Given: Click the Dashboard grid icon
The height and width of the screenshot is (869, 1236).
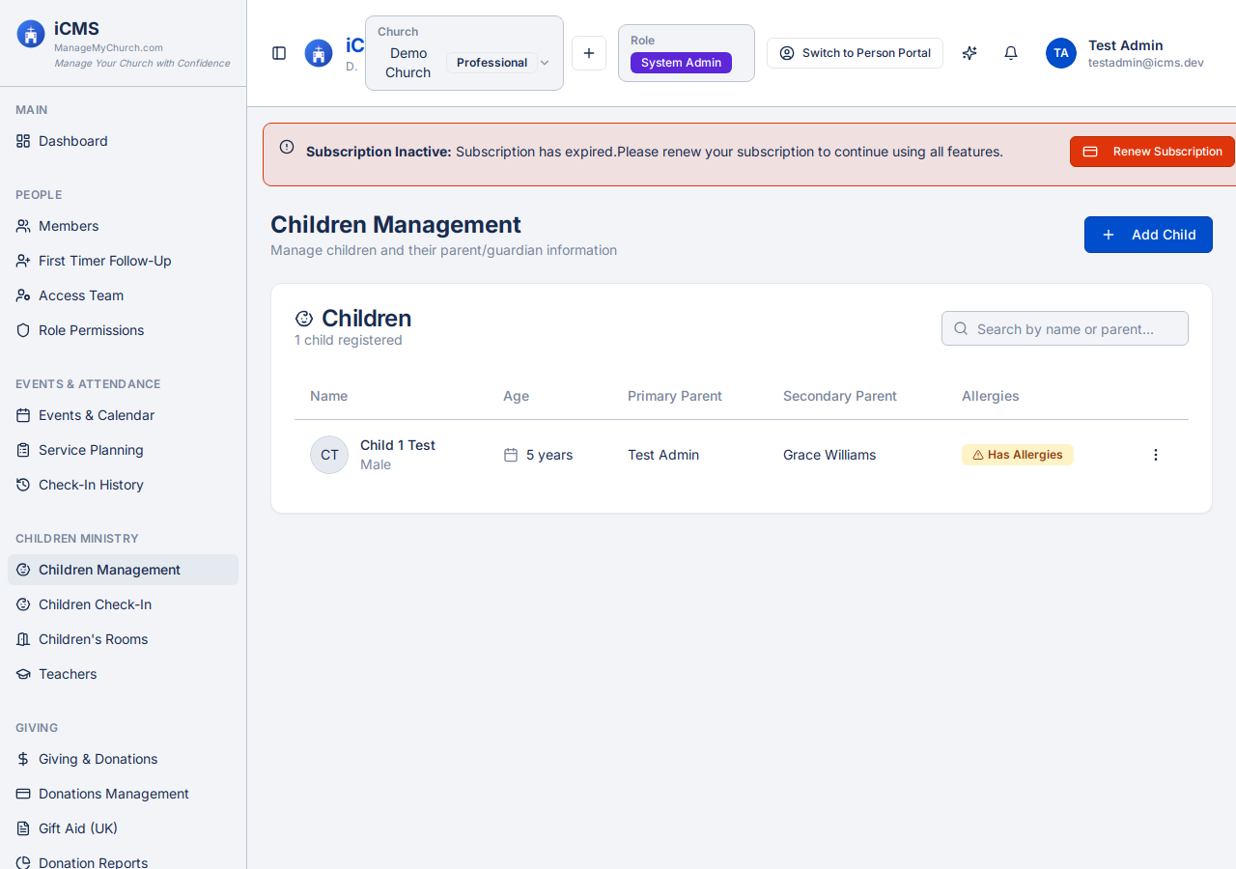Looking at the screenshot, I should pos(23,141).
